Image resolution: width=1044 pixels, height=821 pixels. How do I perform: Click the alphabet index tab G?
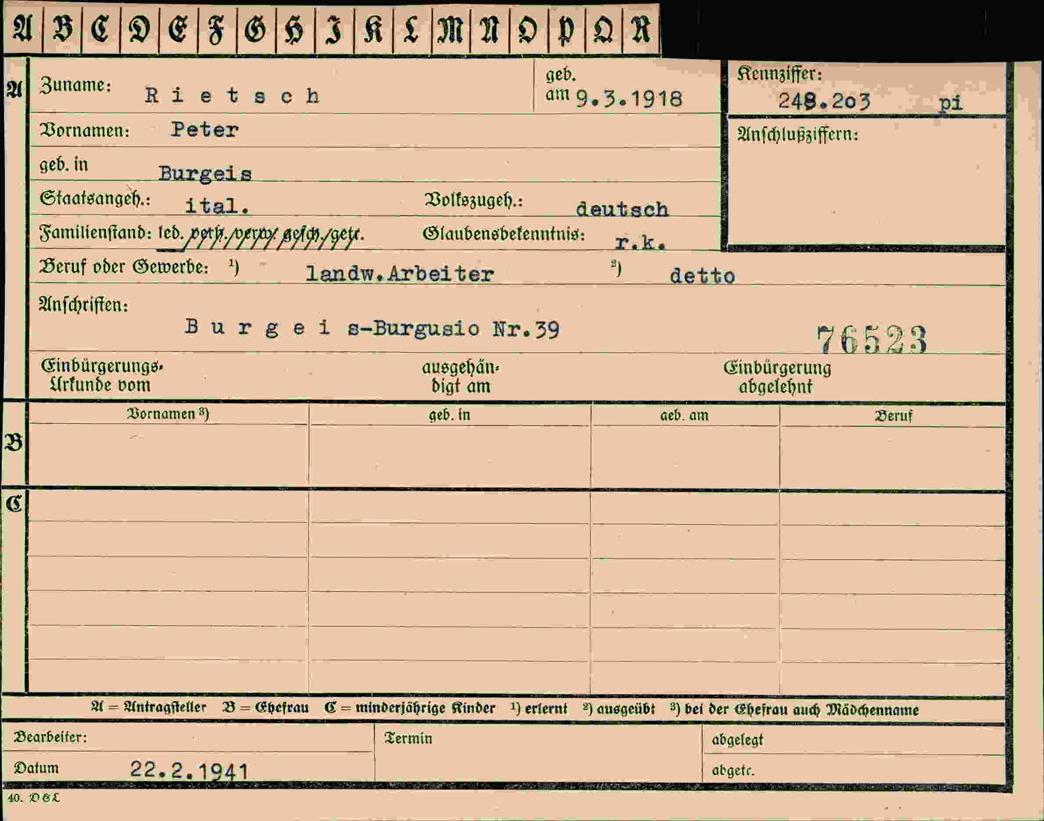coord(256,30)
